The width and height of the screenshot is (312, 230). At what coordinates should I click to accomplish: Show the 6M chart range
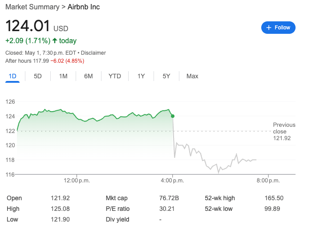pos(88,76)
